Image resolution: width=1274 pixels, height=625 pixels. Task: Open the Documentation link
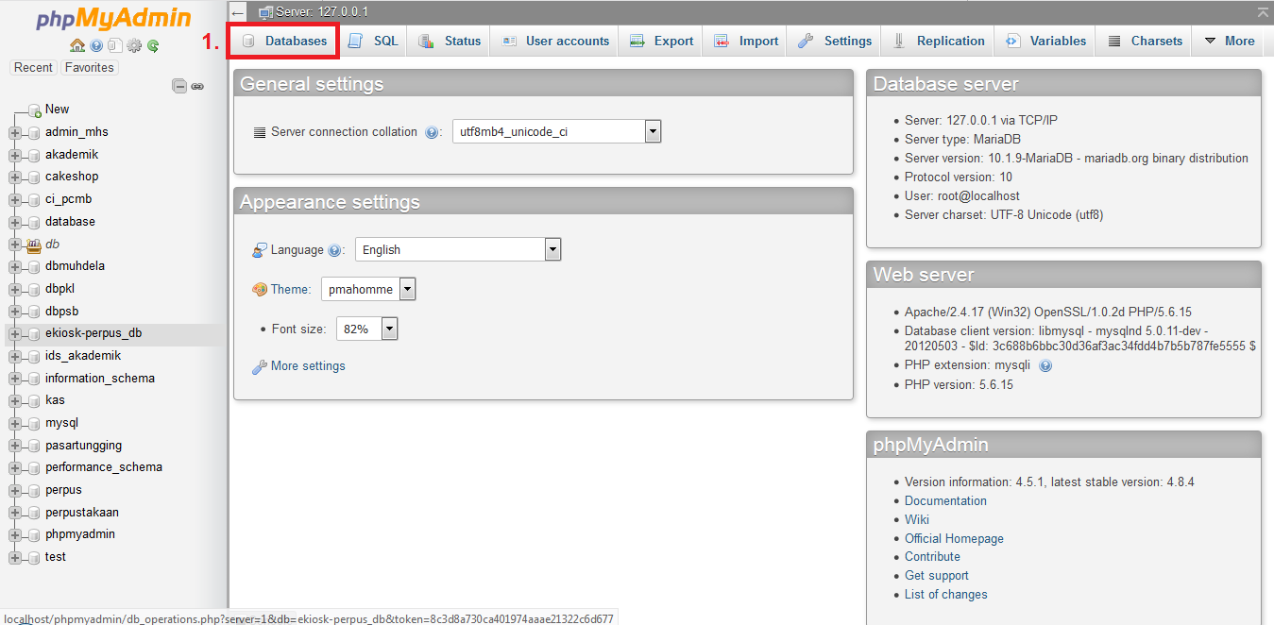(945, 501)
